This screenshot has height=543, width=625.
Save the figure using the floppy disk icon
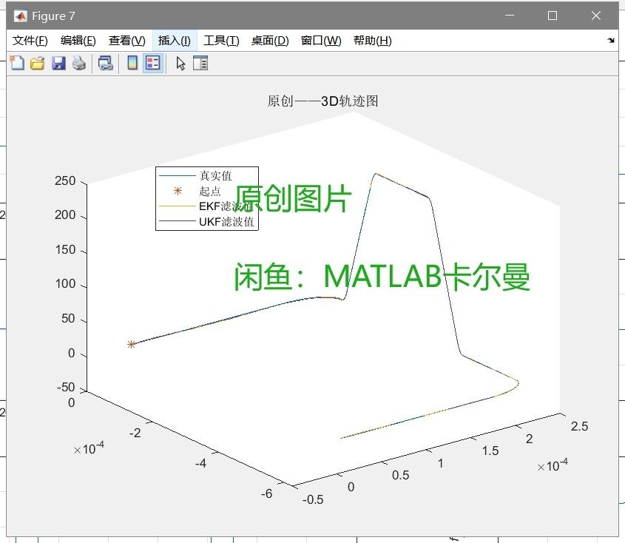point(58,64)
